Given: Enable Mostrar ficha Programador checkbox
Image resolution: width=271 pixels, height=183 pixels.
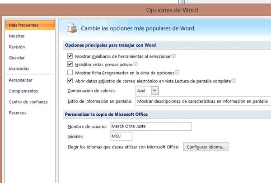Looking at the screenshot, I should pyautogui.click(x=70, y=73).
